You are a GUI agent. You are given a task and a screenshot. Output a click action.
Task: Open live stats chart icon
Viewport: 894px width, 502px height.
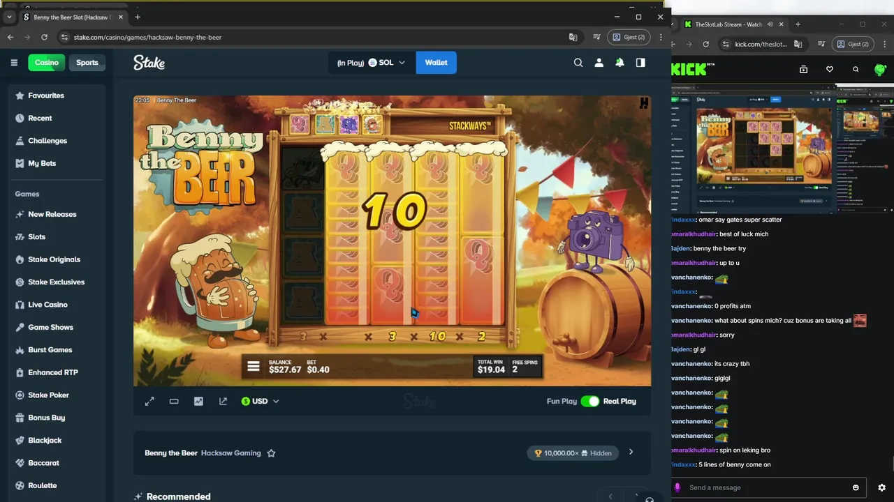198,402
